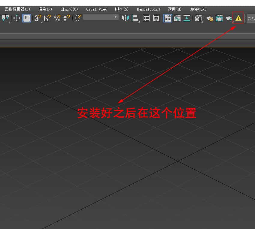Open the 渲染(R) menu
This screenshot has height=229, width=255.
(x=45, y=9)
